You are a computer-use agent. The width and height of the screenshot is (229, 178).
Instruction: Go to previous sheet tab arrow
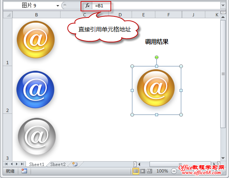coord(12,164)
